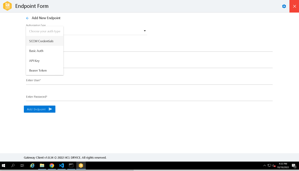Launch Internet Explorer from taskbar
Viewport: 299px width, 171px height.
[x=32, y=165]
